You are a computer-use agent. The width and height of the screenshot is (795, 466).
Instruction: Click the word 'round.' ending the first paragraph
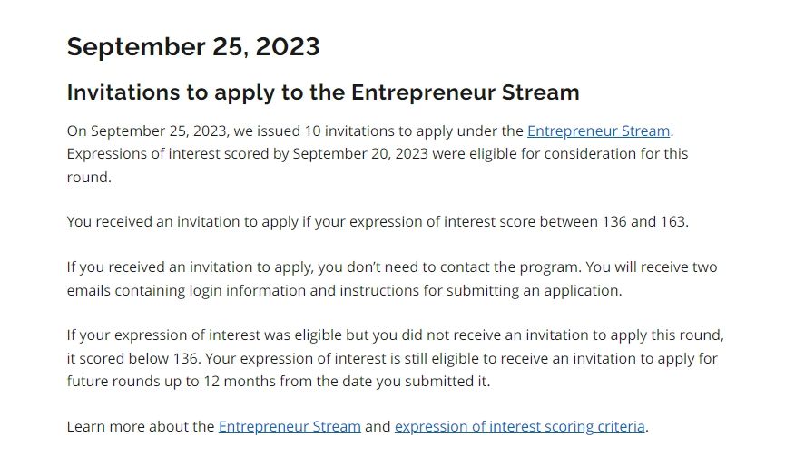pos(89,177)
